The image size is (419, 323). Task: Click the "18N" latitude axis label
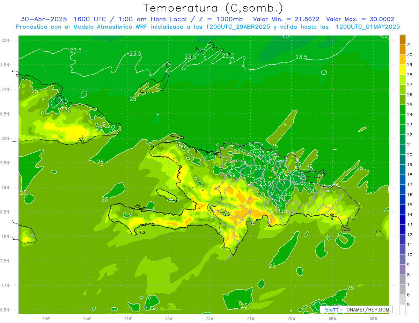(x=5, y=236)
